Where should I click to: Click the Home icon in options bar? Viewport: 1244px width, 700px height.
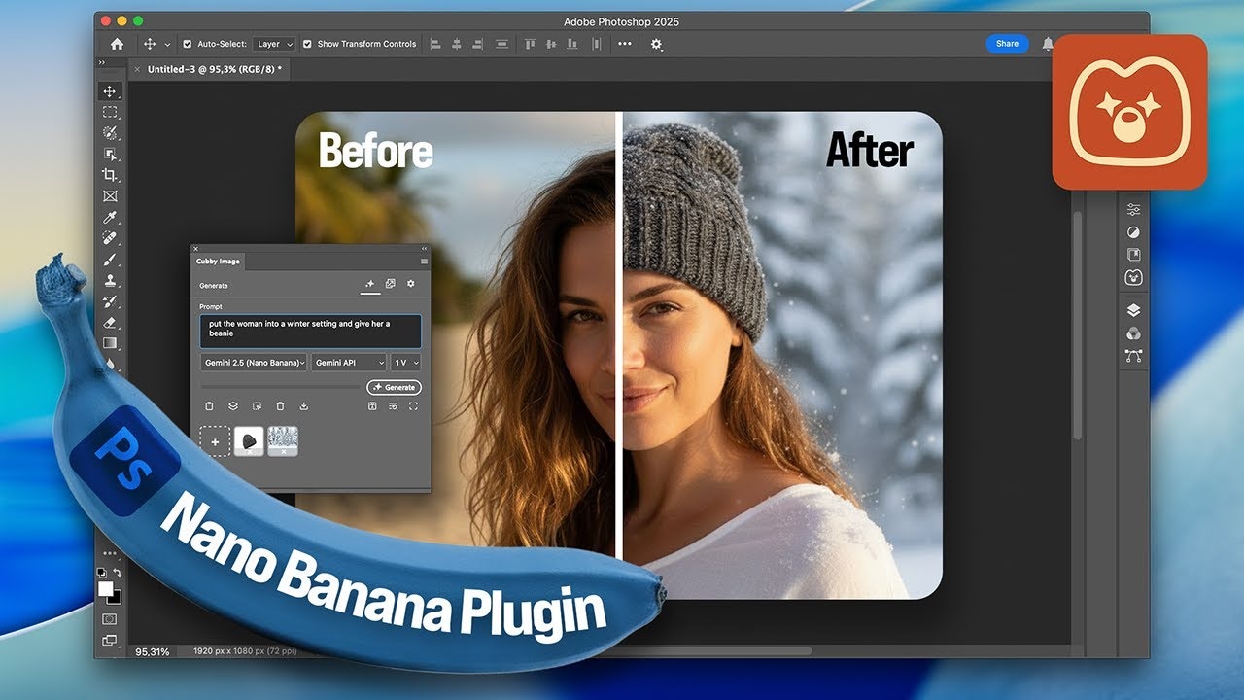117,44
